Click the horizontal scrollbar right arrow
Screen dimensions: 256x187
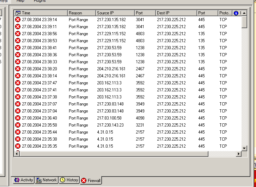239,154
